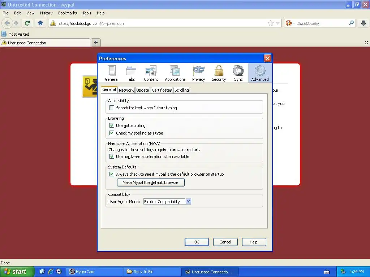
Task: Open the Applications preferences pane
Action: pos(175,73)
